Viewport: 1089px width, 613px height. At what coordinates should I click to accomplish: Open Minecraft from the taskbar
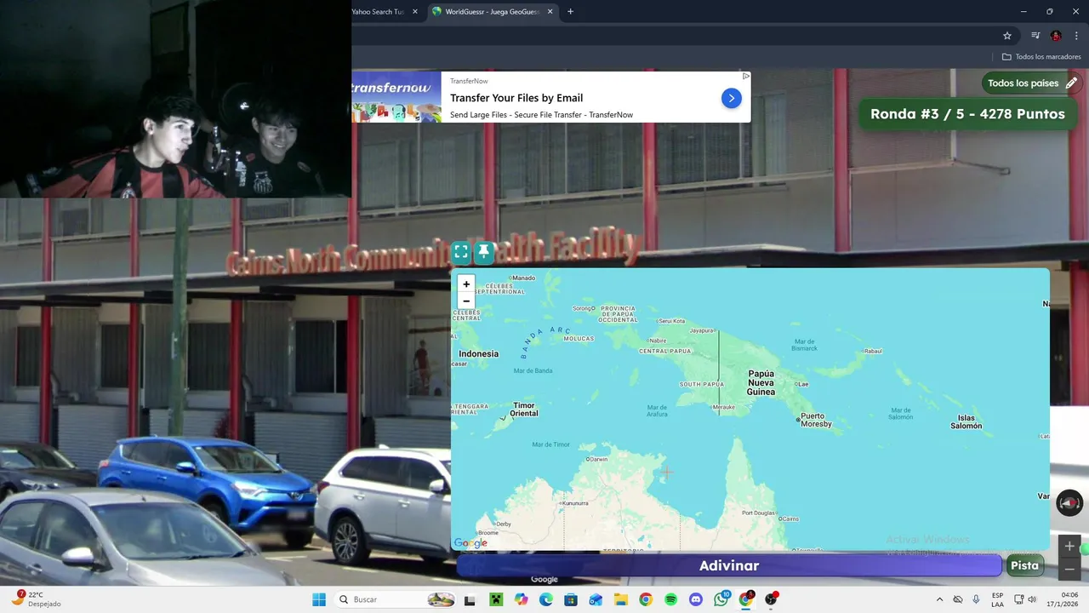pyautogui.click(x=495, y=599)
